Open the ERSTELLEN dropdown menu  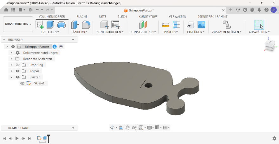click(50, 32)
